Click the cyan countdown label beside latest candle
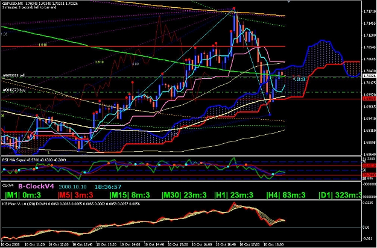Viewport: 377px width, 248px height. click(299, 79)
